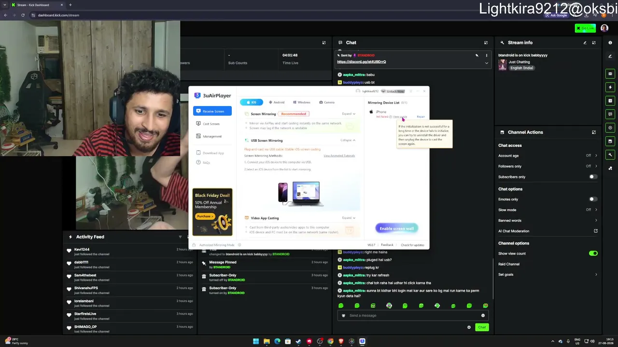Viewport: 618px width, 347px height.
Task: Pop out the Channel Actions panel
Action: tap(594, 132)
